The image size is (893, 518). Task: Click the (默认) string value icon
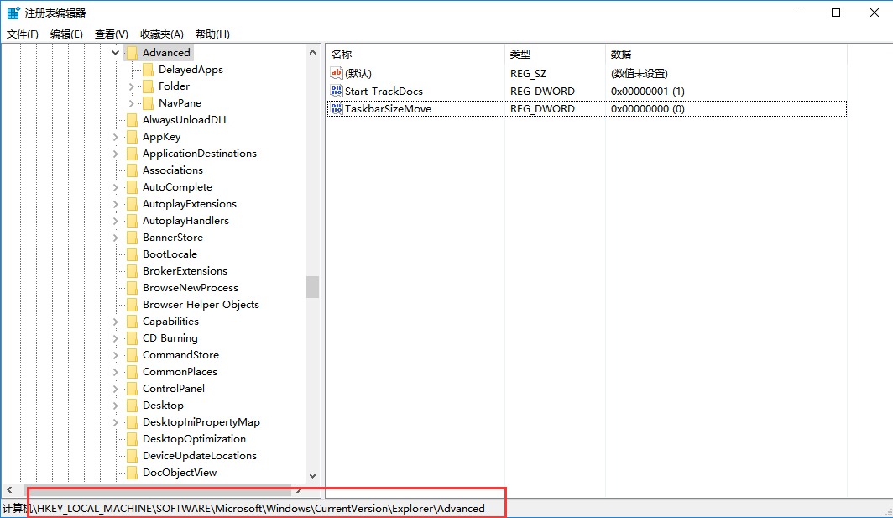[337, 73]
